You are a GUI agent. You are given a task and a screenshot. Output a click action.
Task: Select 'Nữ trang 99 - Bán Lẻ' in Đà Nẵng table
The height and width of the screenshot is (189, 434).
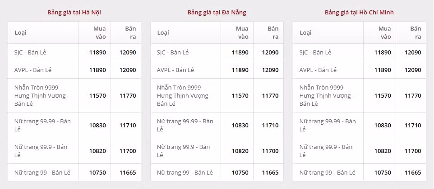tap(185, 173)
